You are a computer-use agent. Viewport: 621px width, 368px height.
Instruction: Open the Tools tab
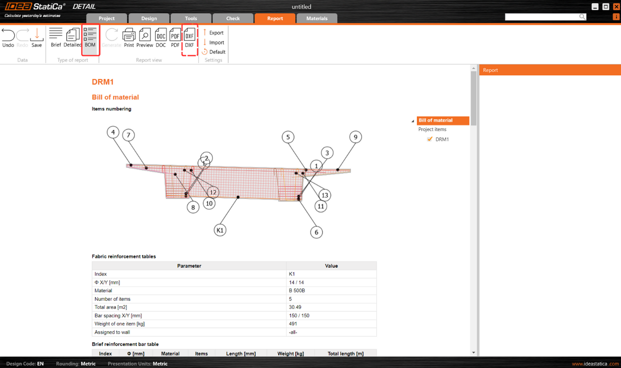click(191, 18)
